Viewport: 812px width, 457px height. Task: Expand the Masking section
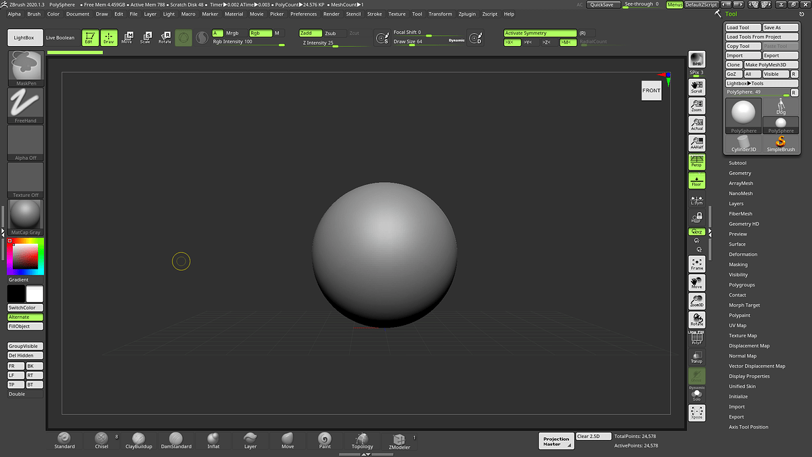pos(738,264)
